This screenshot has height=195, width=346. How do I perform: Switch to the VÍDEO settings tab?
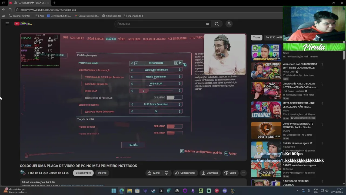point(122,39)
